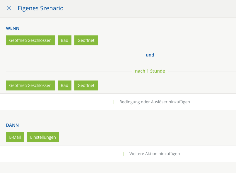The width and height of the screenshot is (236, 173).
Task: Open the Bad tag below nach 1 Stunde
Action: click(64, 85)
